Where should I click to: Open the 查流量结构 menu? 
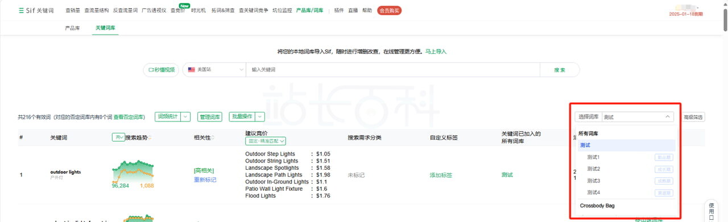(97, 10)
